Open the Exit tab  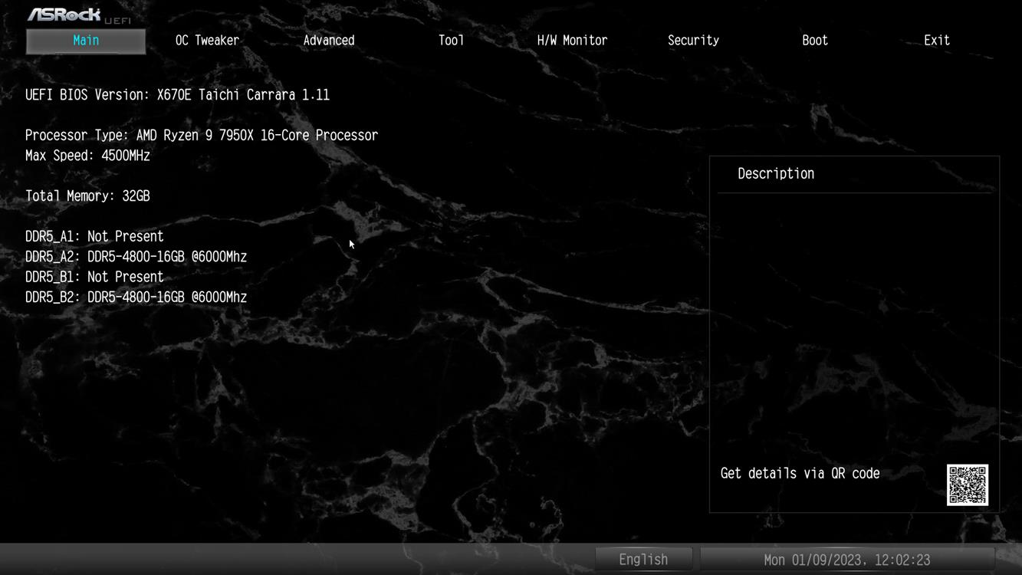(937, 41)
